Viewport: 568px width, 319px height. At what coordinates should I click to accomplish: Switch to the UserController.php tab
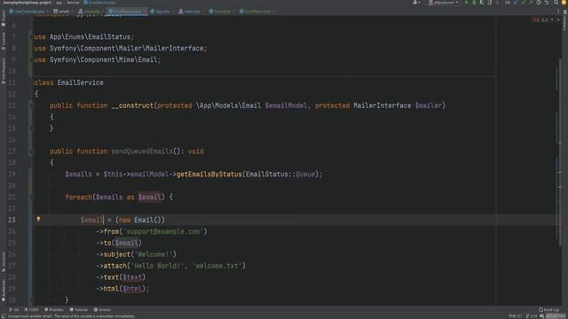pyautogui.click(x=28, y=12)
